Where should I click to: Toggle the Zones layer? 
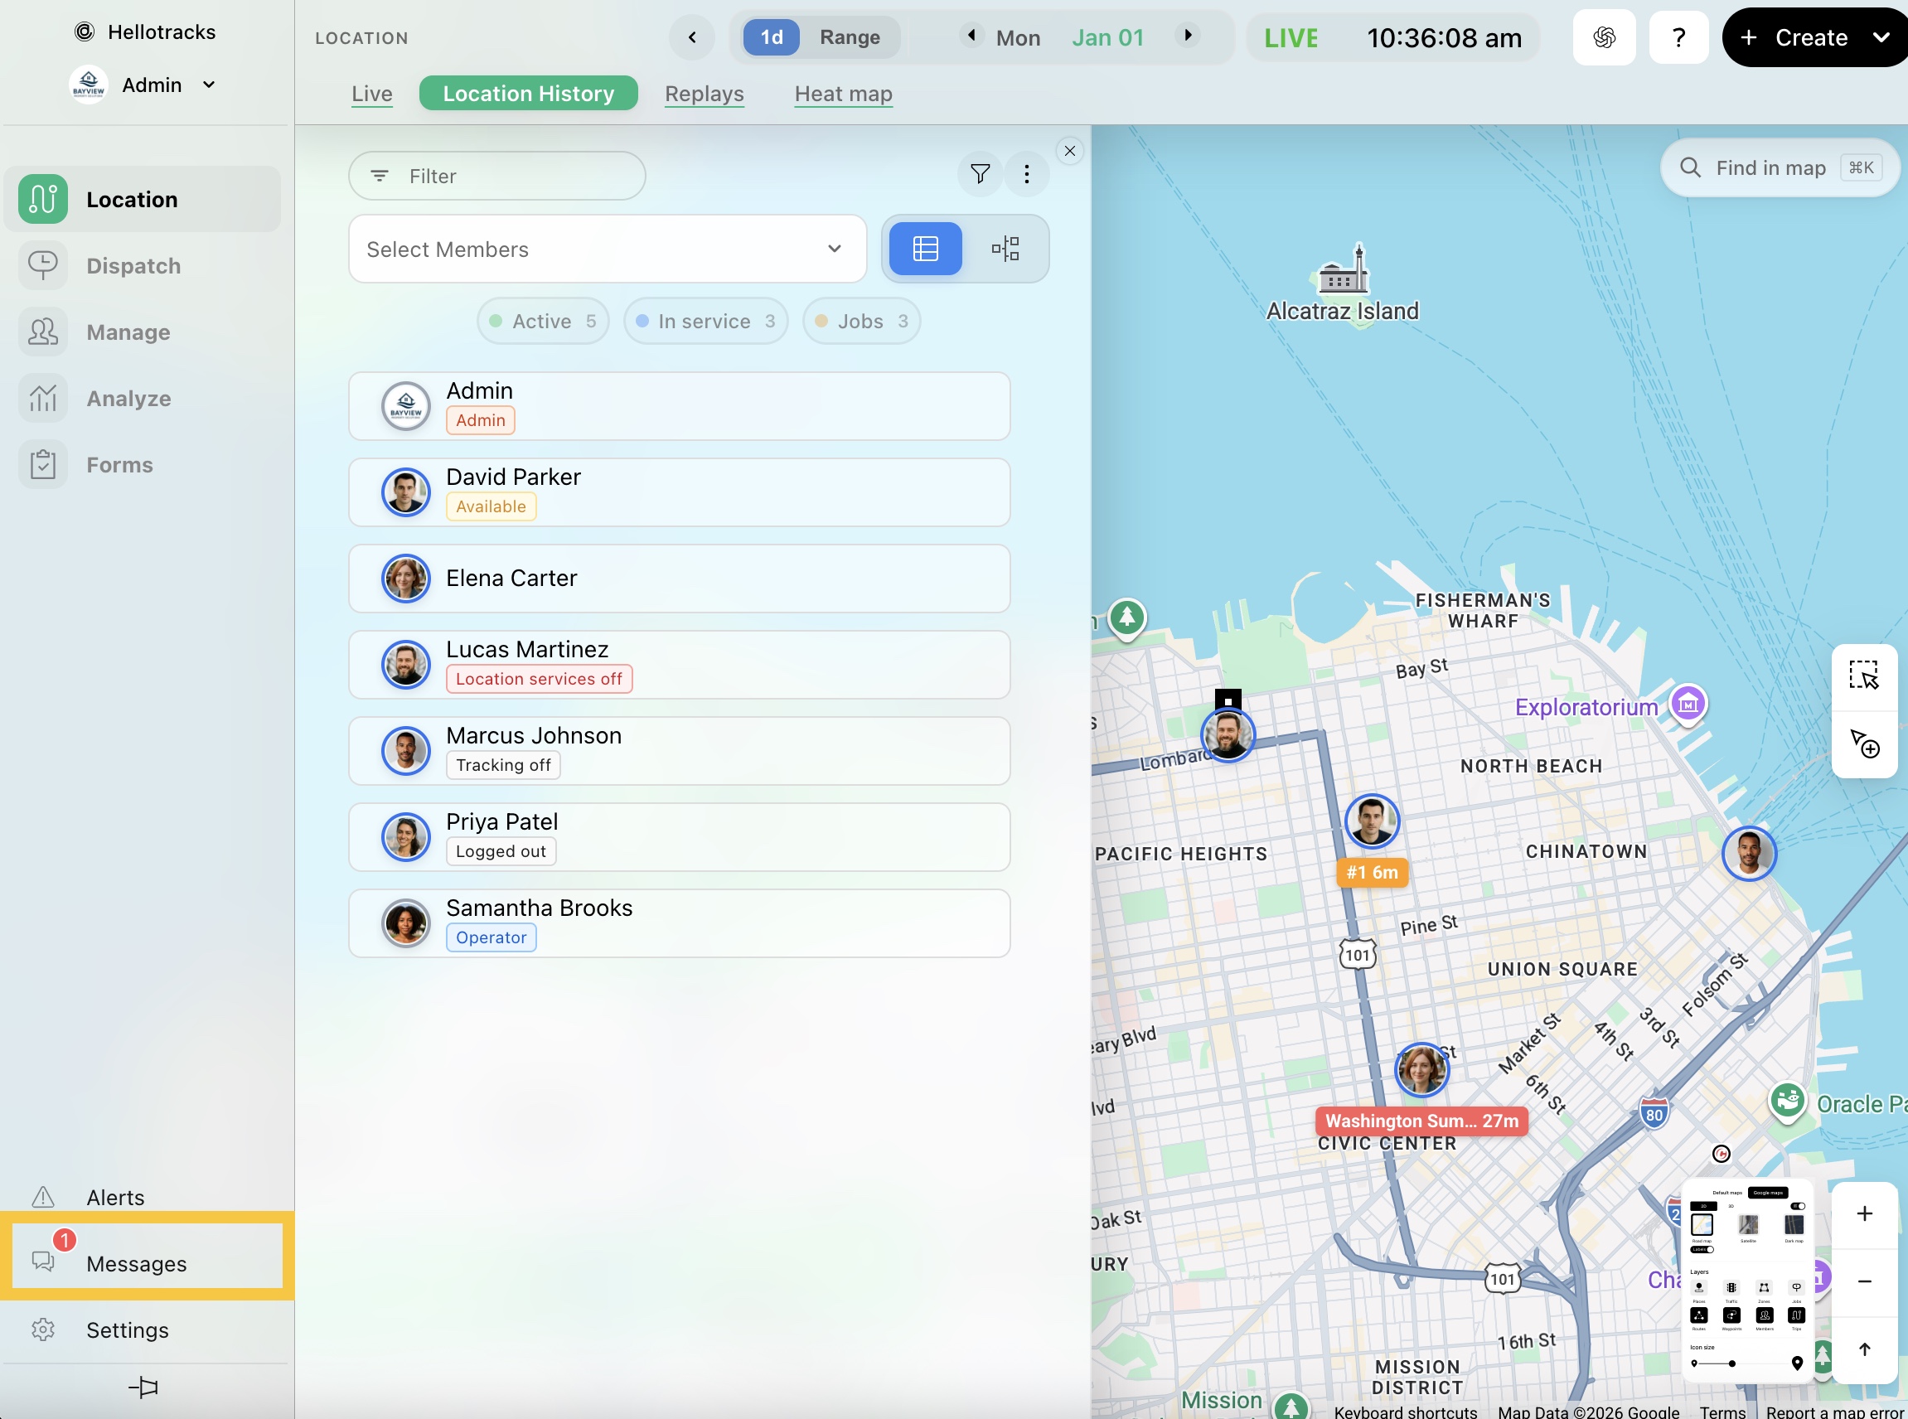(x=1764, y=1287)
